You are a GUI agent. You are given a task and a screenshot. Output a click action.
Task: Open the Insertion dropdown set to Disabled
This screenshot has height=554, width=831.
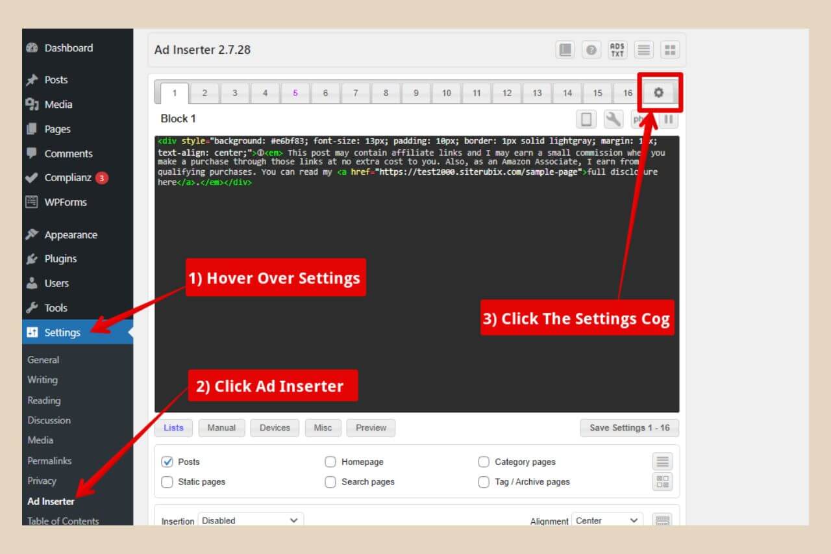(x=251, y=520)
